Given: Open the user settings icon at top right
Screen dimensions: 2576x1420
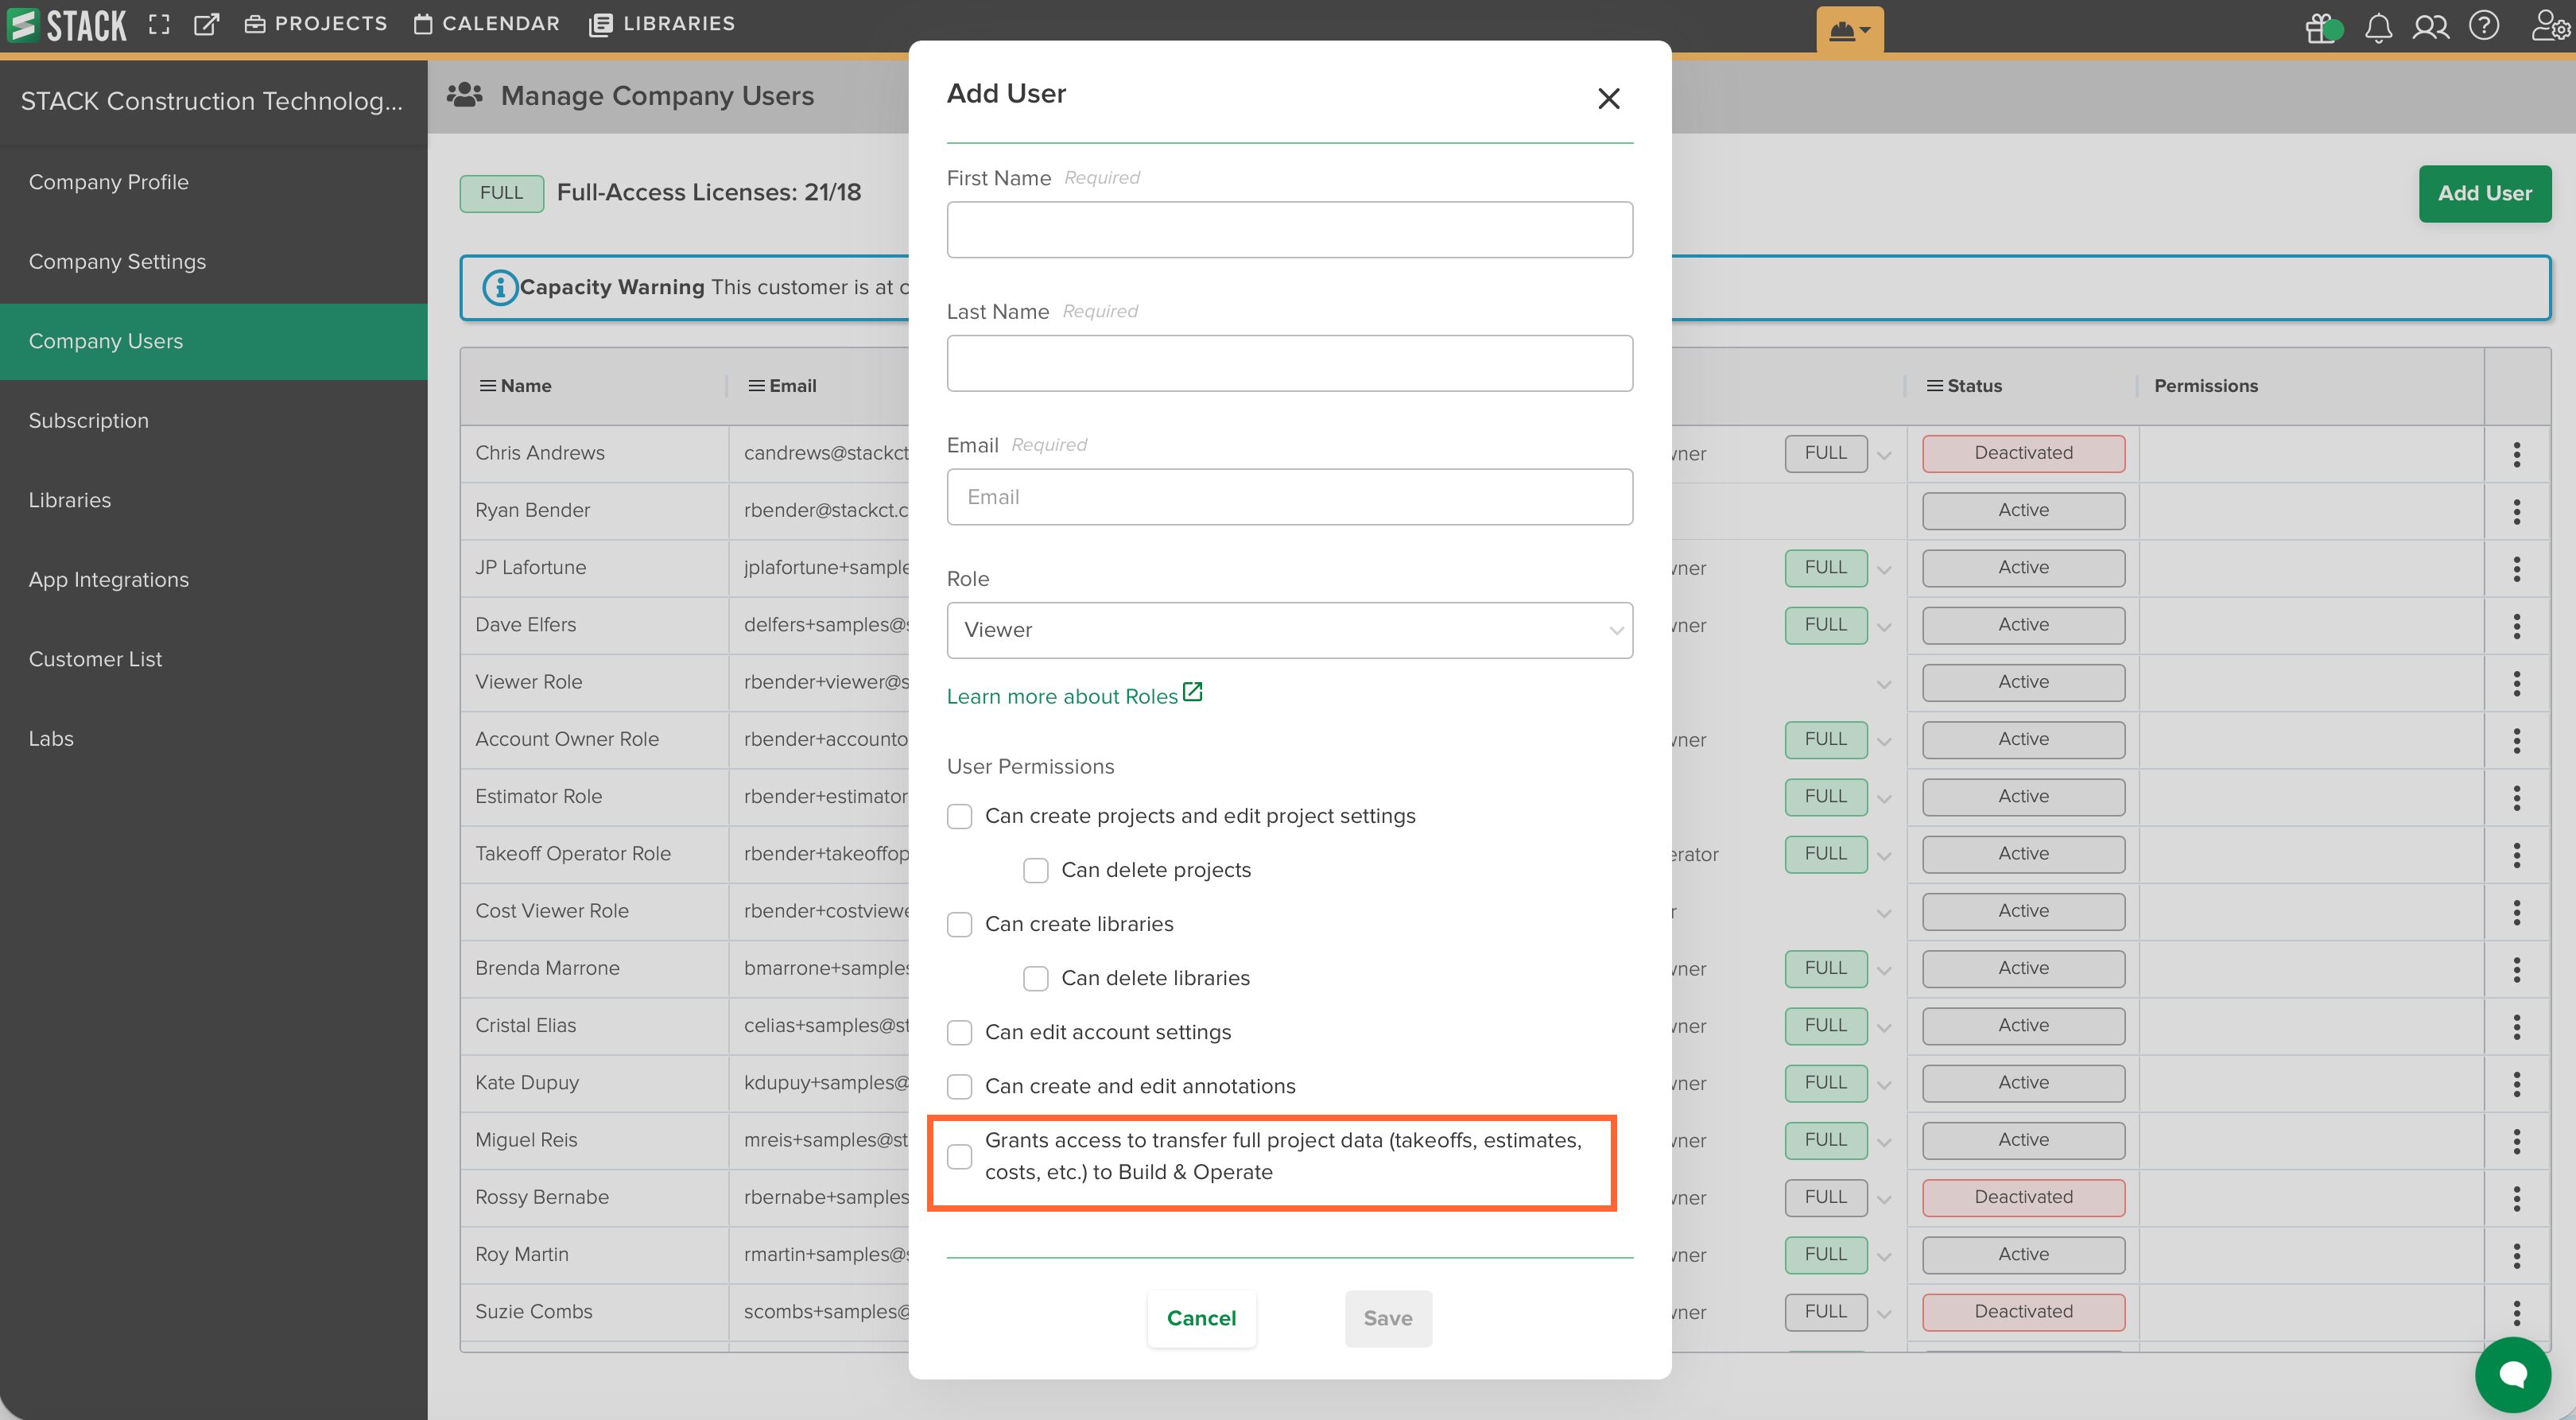Looking at the screenshot, I should (2547, 25).
